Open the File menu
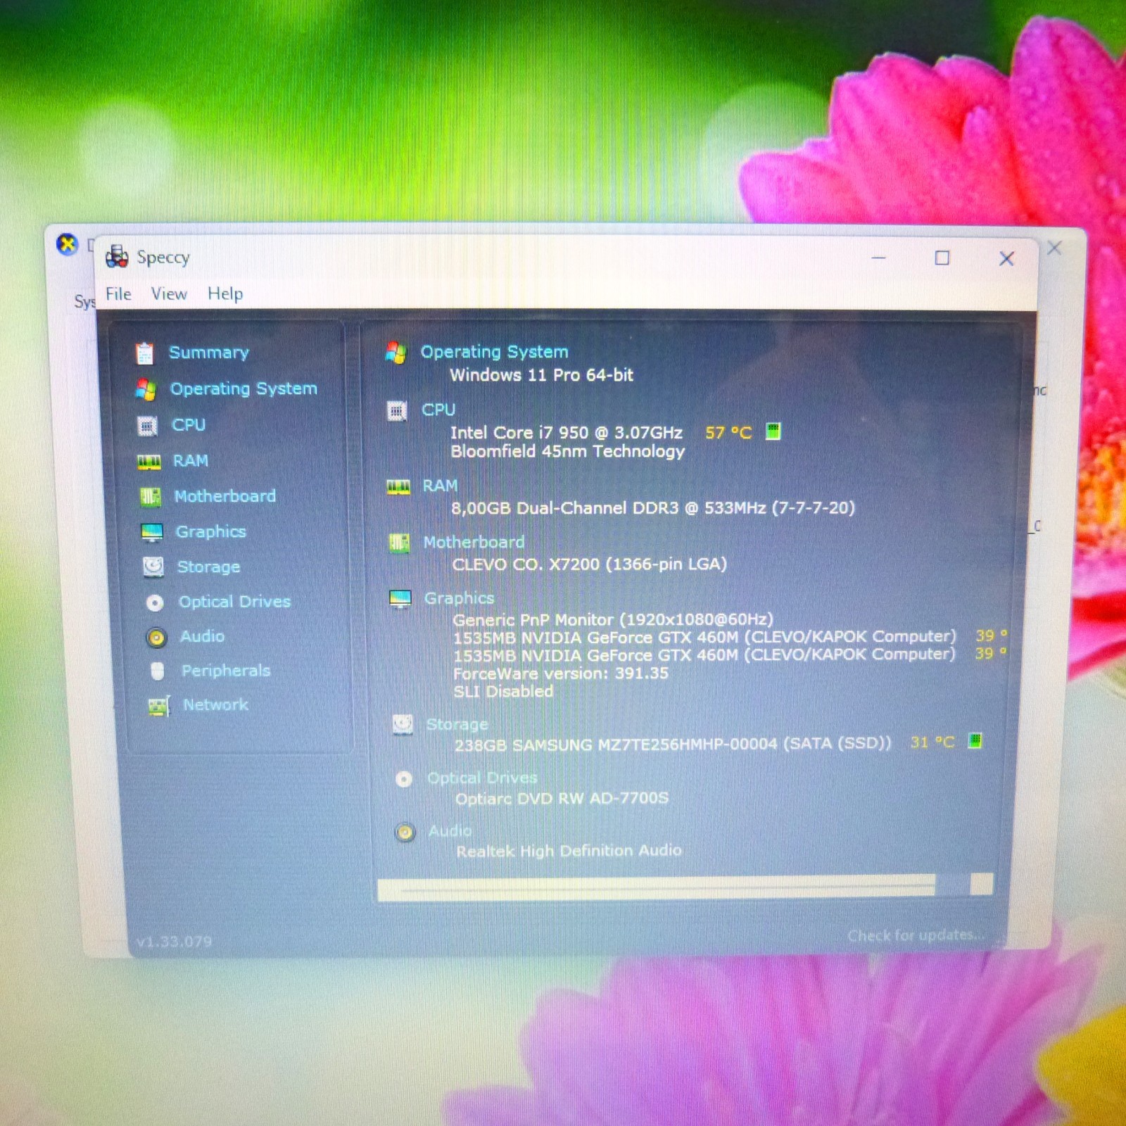 tap(118, 293)
